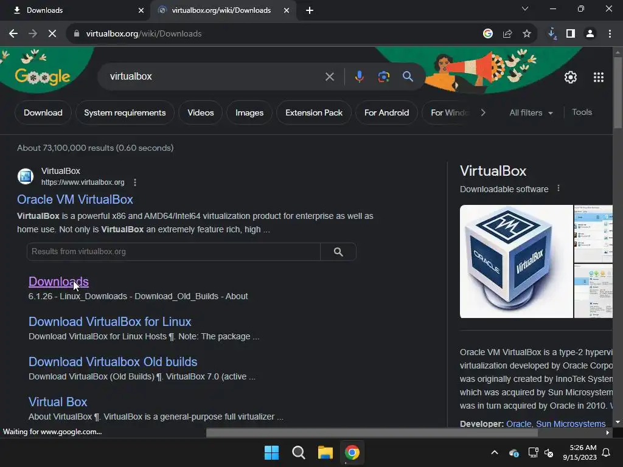623x467 pixels.
Task: Open the Windows Start menu
Action: pyautogui.click(x=272, y=452)
